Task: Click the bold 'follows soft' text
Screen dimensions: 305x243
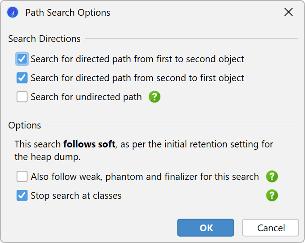Action: (89, 144)
